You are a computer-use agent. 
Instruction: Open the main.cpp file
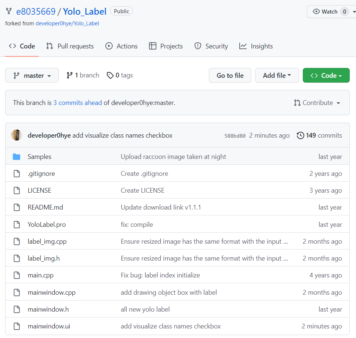point(41,275)
